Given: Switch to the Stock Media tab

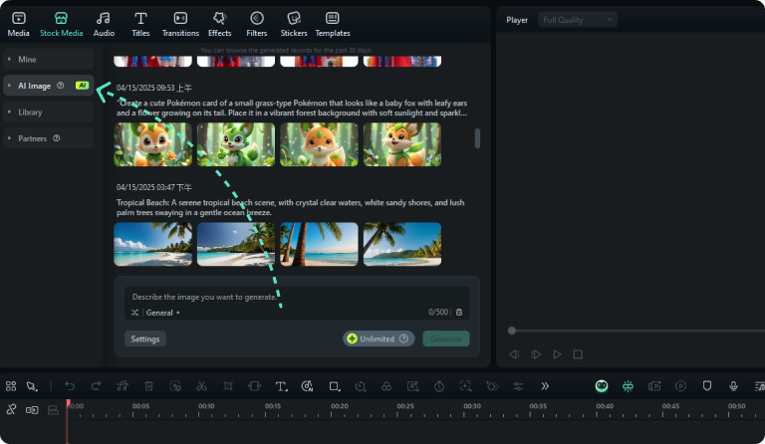Looking at the screenshot, I should 61,24.
